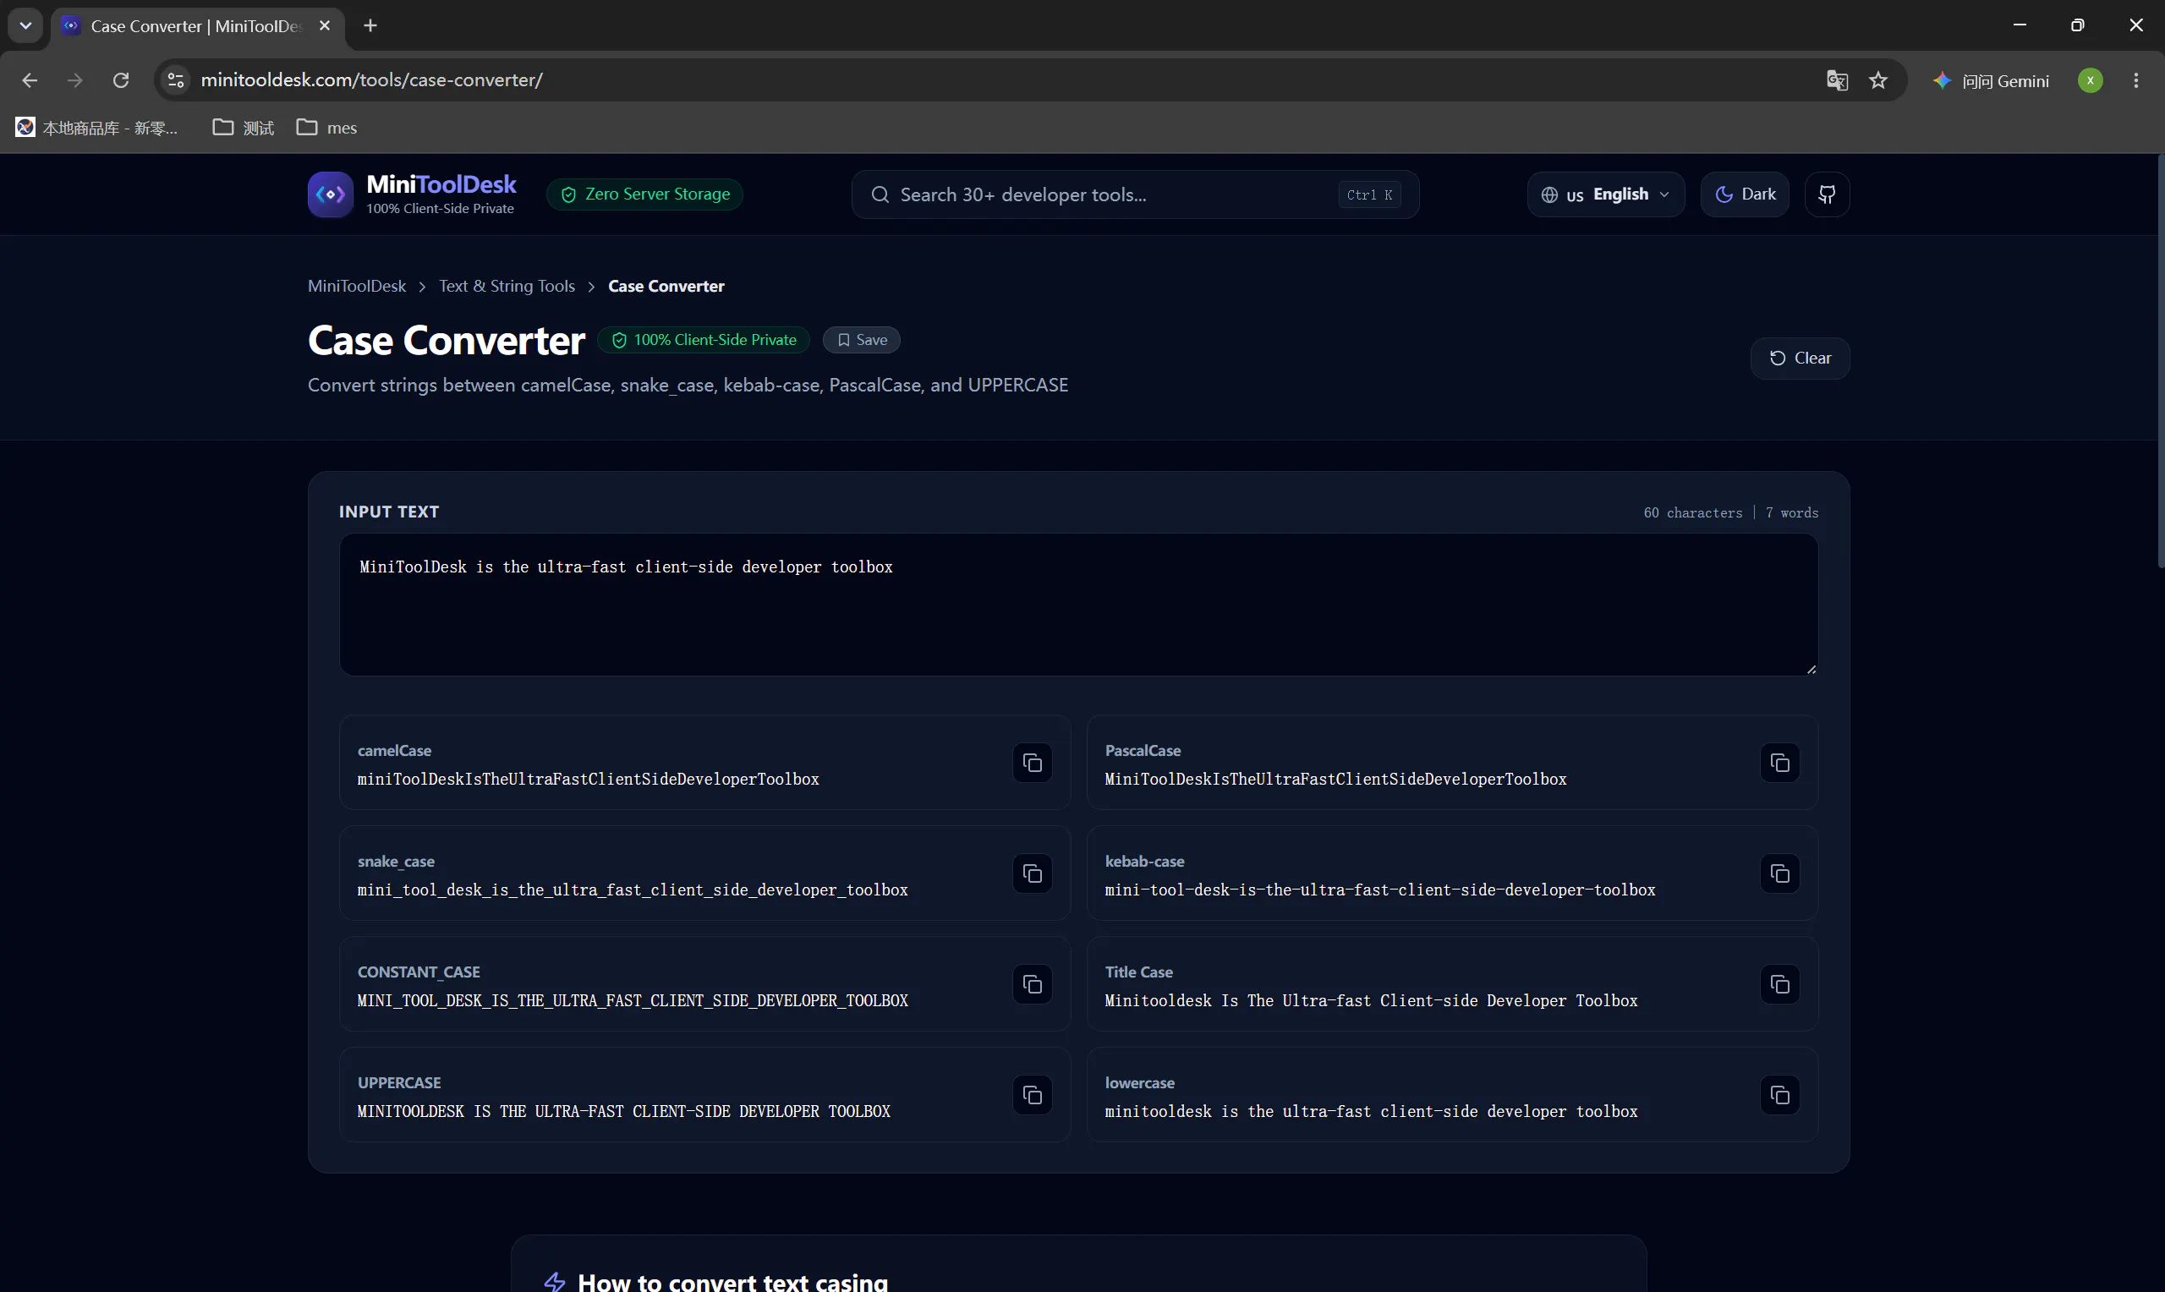Viewport: 2165px width, 1292px height.
Task: Click the page vertical scrollbar
Action: coord(2160,362)
